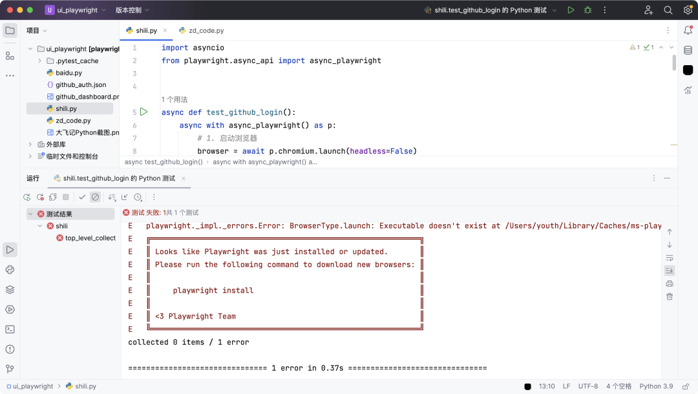Debug the test_github_login configuration

[587, 10]
